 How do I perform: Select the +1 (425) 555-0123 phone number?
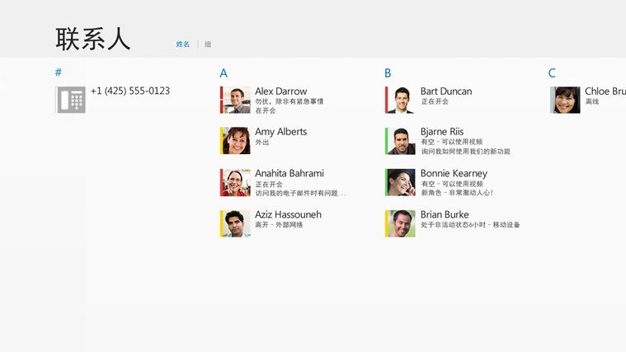[130, 91]
